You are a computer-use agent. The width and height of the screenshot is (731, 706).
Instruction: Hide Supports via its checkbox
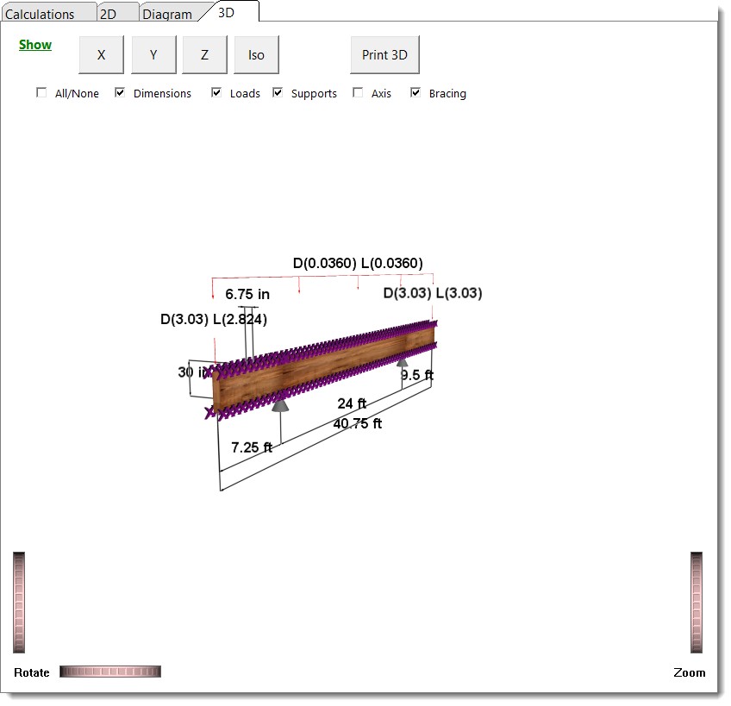pos(278,93)
